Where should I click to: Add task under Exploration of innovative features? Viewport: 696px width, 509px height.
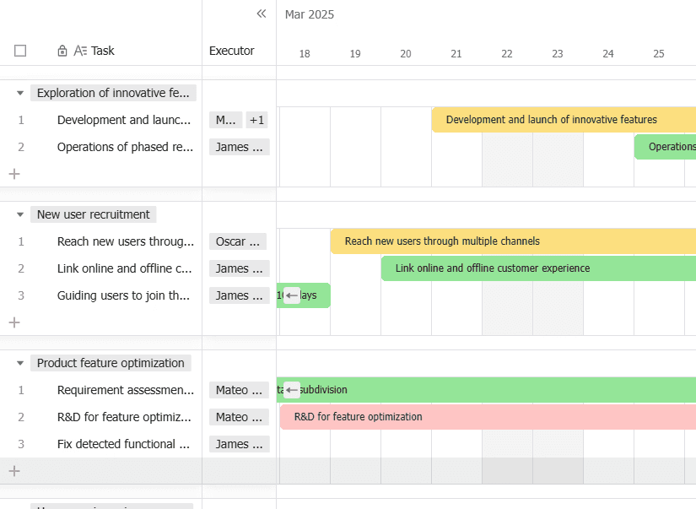(x=14, y=174)
